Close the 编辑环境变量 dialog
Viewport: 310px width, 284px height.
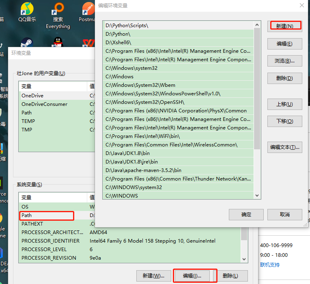302,5
